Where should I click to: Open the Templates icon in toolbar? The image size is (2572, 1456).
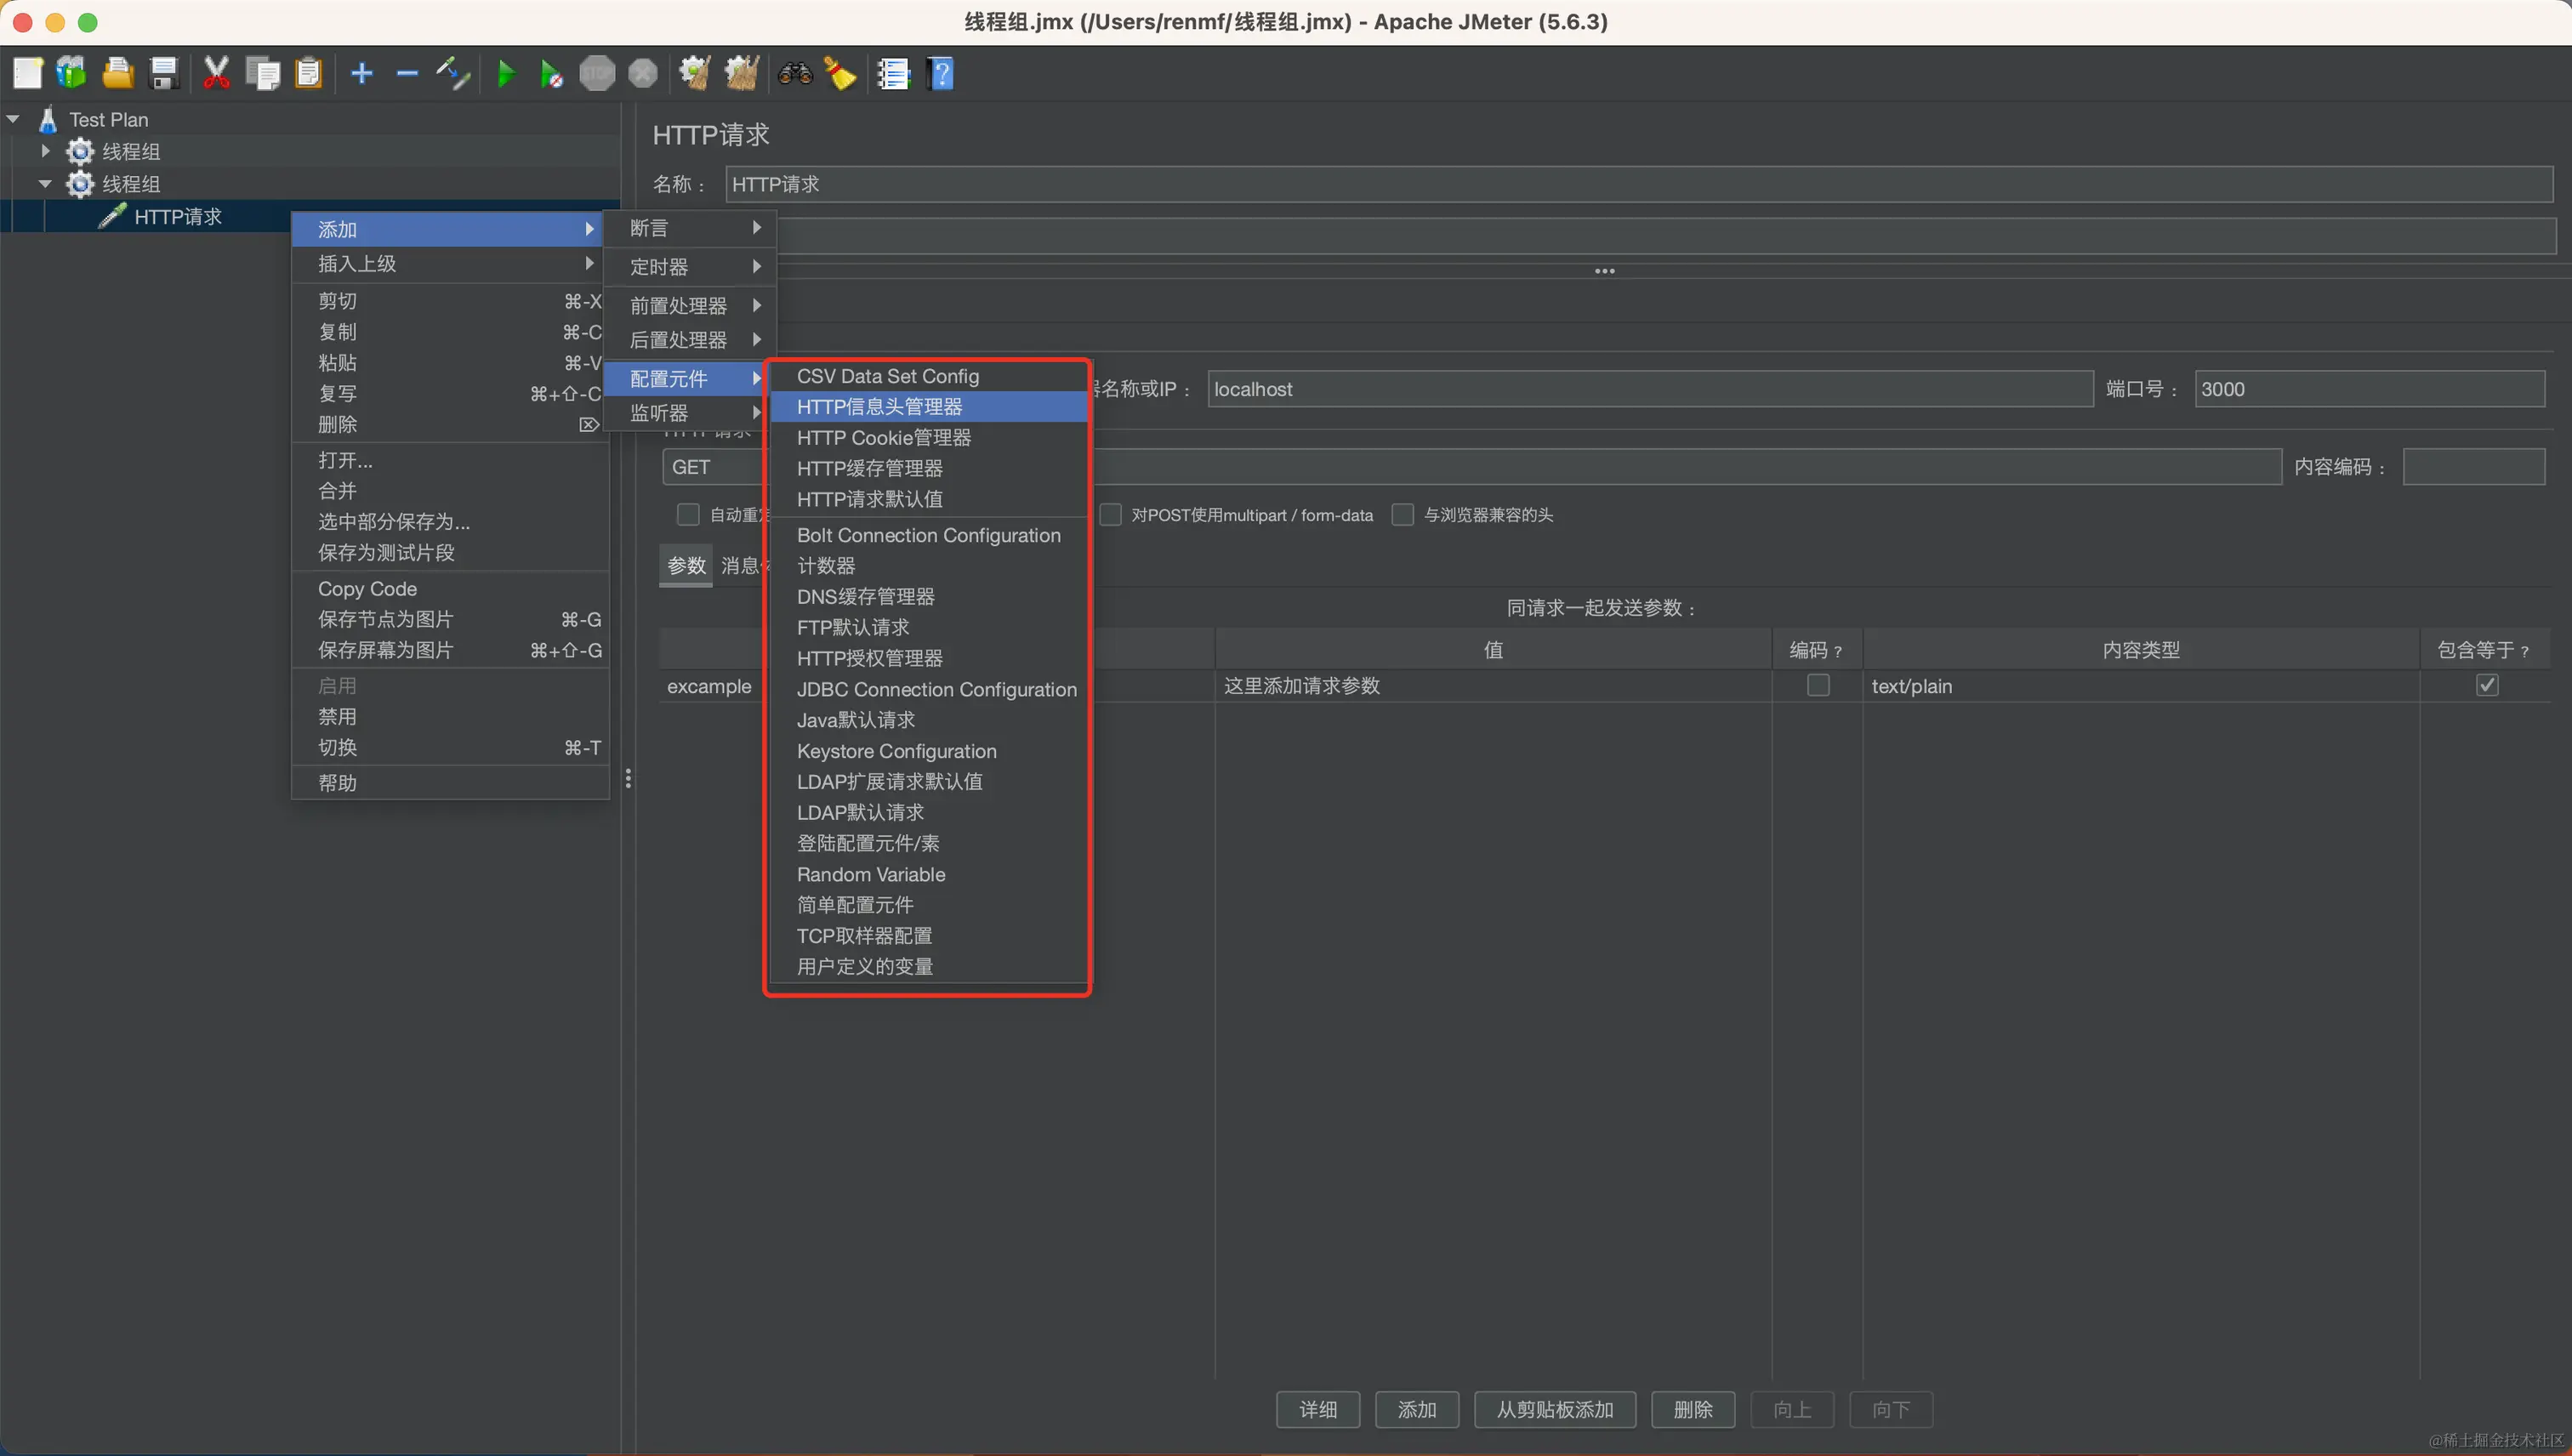(72, 73)
